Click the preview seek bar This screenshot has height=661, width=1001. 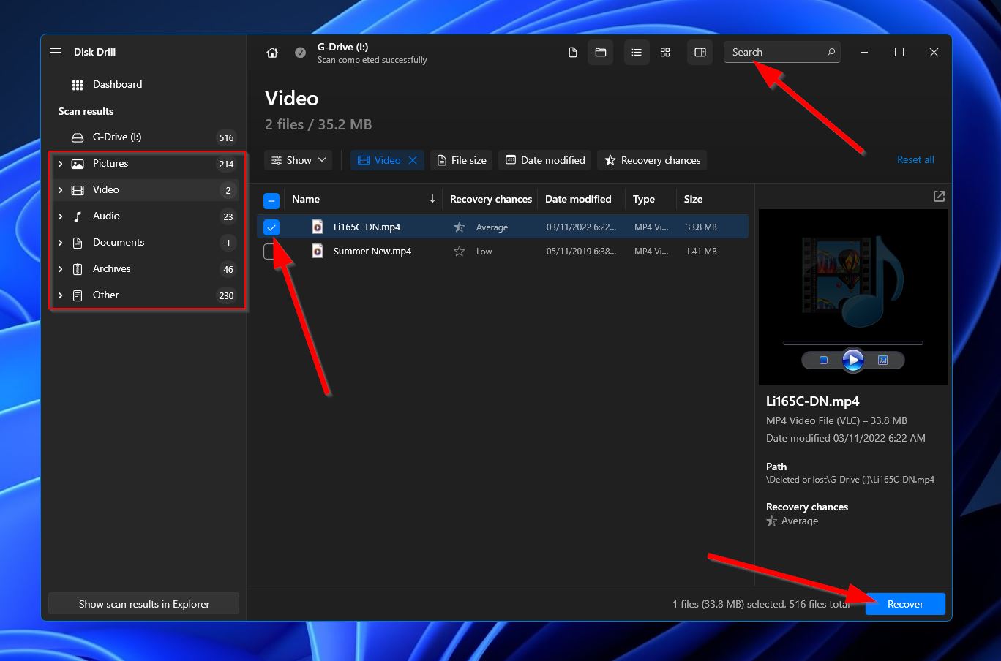click(852, 342)
